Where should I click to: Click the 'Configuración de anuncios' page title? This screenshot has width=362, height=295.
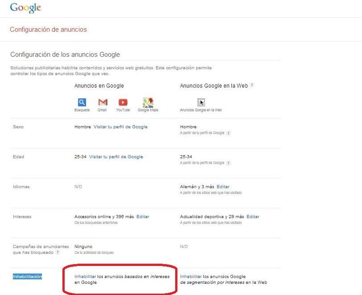pyautogui.click(x=48, y=29)
